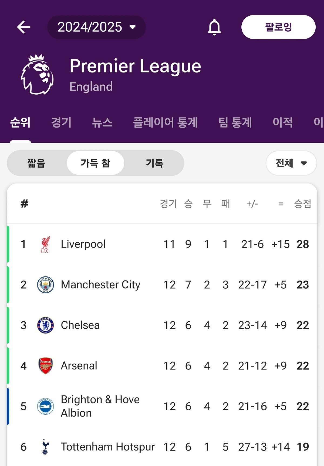324x466 pixels.
Task: Tap the Premier League lion logo
Action: [37, 75]
